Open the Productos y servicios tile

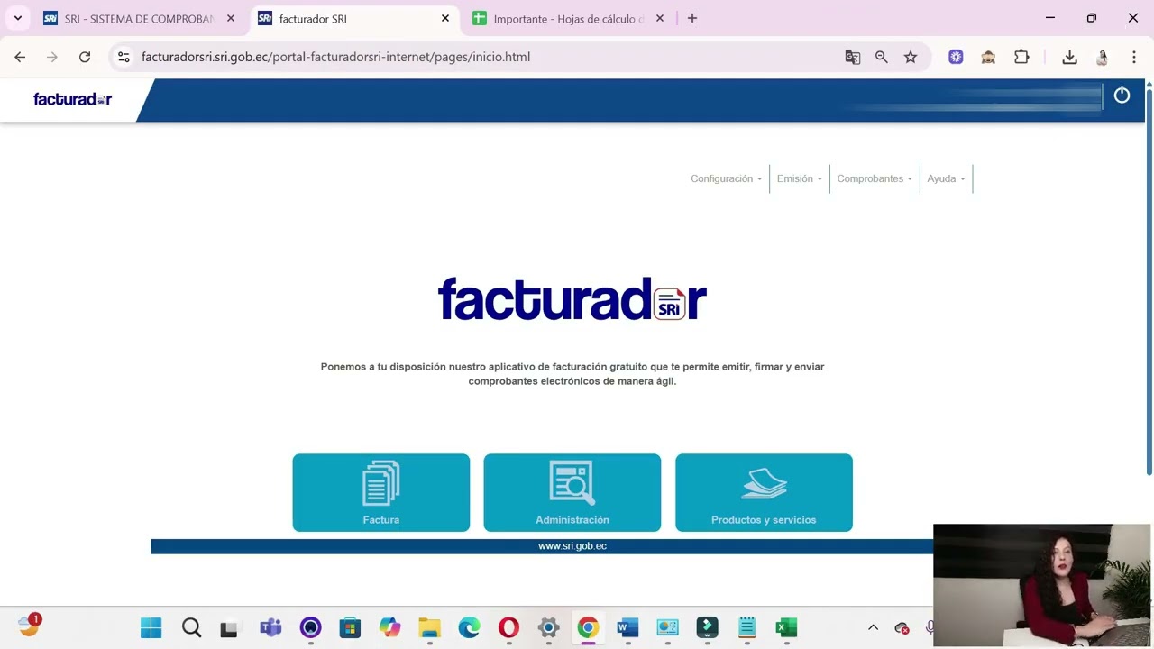tap(764, 492)
